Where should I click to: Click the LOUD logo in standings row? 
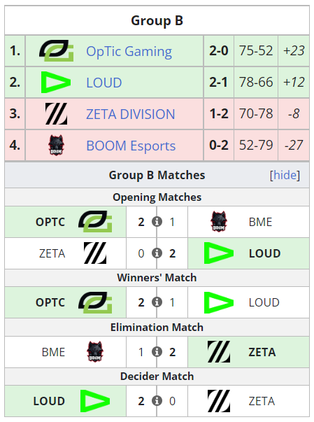click(x=56, y=82)
